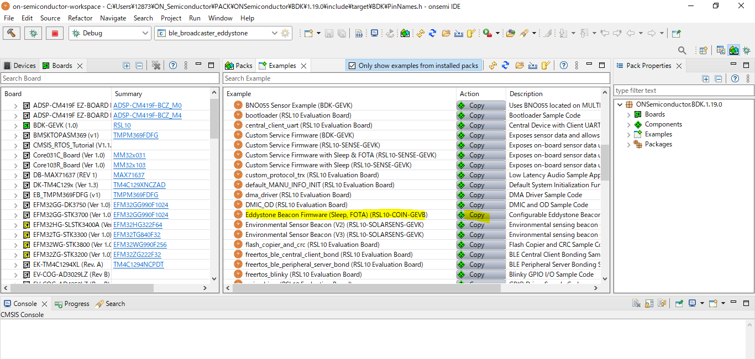The image size is (755, 359).
Task: Click Help icon in Examples panel
Action: (x=563, y=65)
